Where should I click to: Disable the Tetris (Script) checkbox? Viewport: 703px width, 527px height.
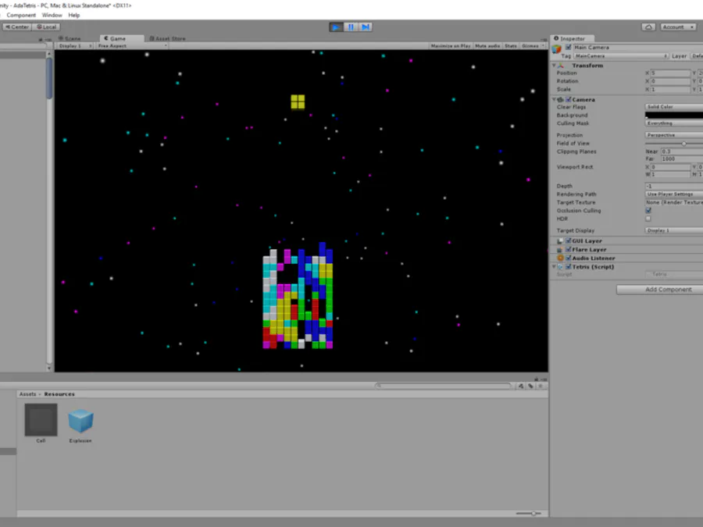point(569,267)
